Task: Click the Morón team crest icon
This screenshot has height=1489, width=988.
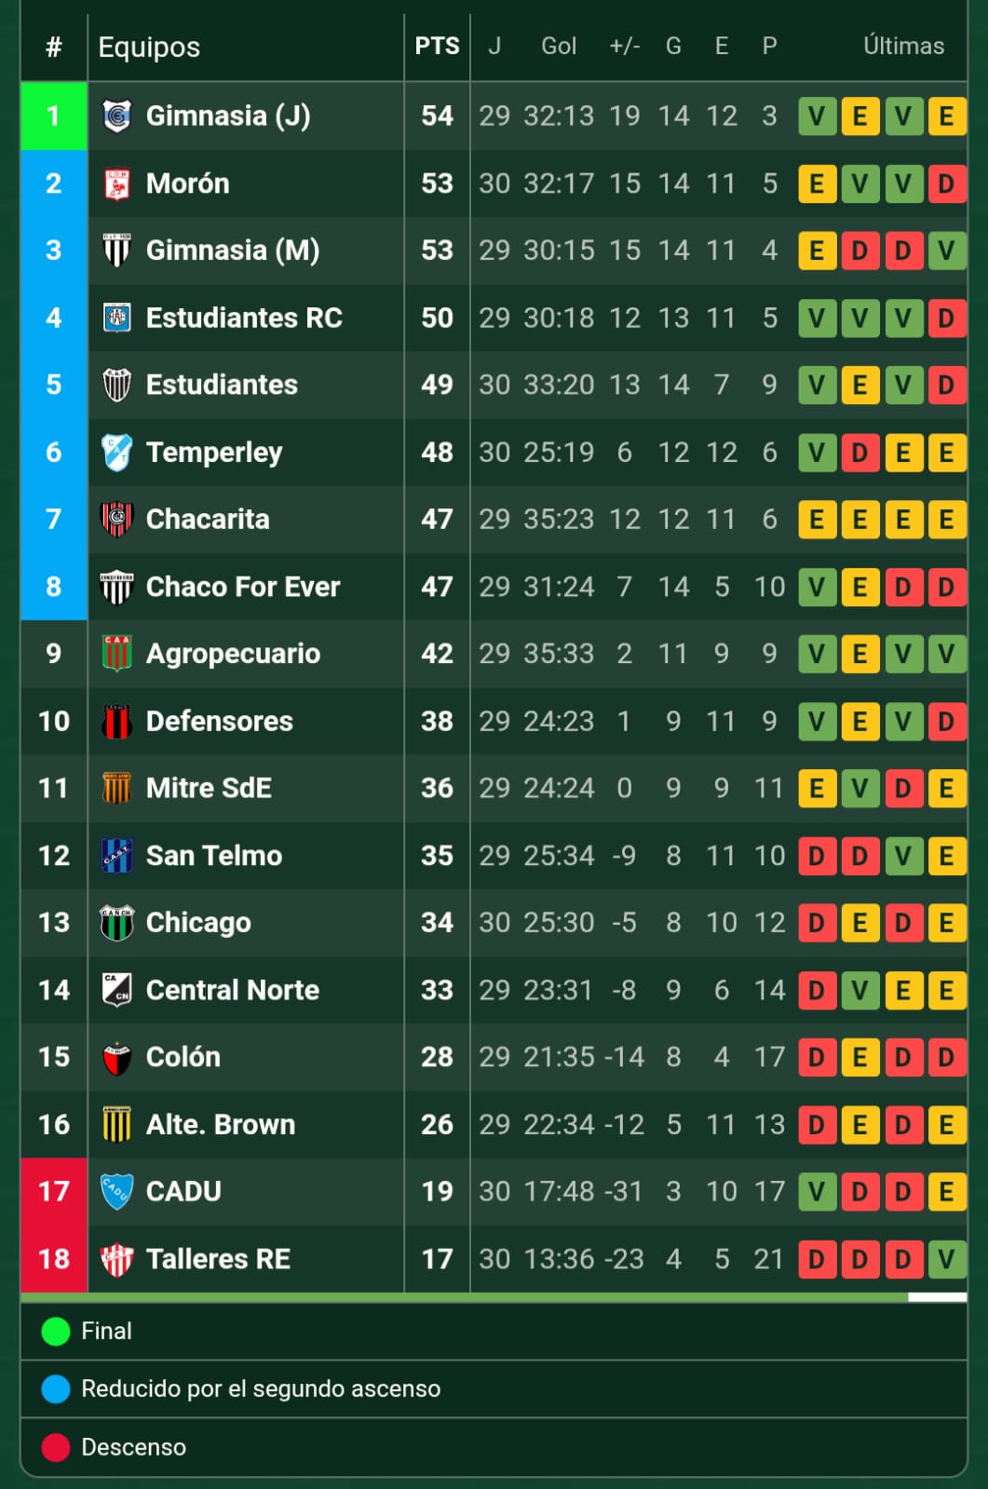Action: (116, 183)
